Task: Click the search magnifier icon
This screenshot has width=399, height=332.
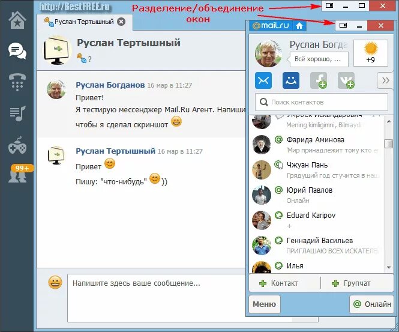Action: (263, 102)
